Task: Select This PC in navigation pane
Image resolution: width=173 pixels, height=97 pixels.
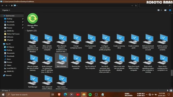Action: pyautogui.click(x=8, y=44)
